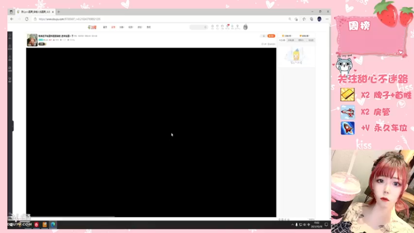414x233 pixels.
Task: Select the first tab in right chat panel
Action: tap(282, 40)
